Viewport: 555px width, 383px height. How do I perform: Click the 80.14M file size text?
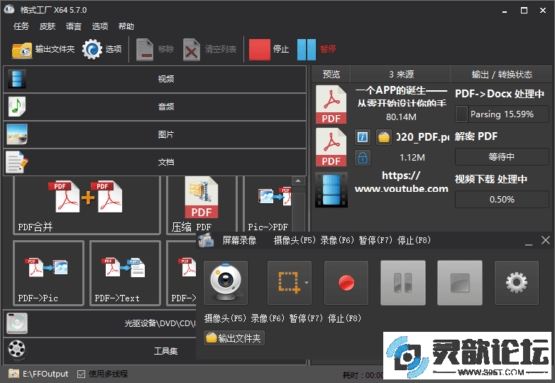pos(401,117)
